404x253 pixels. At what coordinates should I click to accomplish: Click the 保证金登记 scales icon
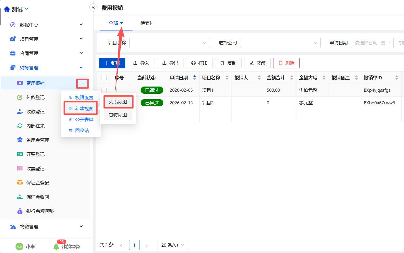tap(20, 183)
